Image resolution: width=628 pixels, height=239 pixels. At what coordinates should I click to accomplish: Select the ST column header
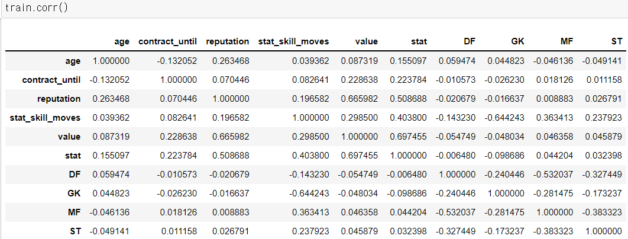(616, 41)
